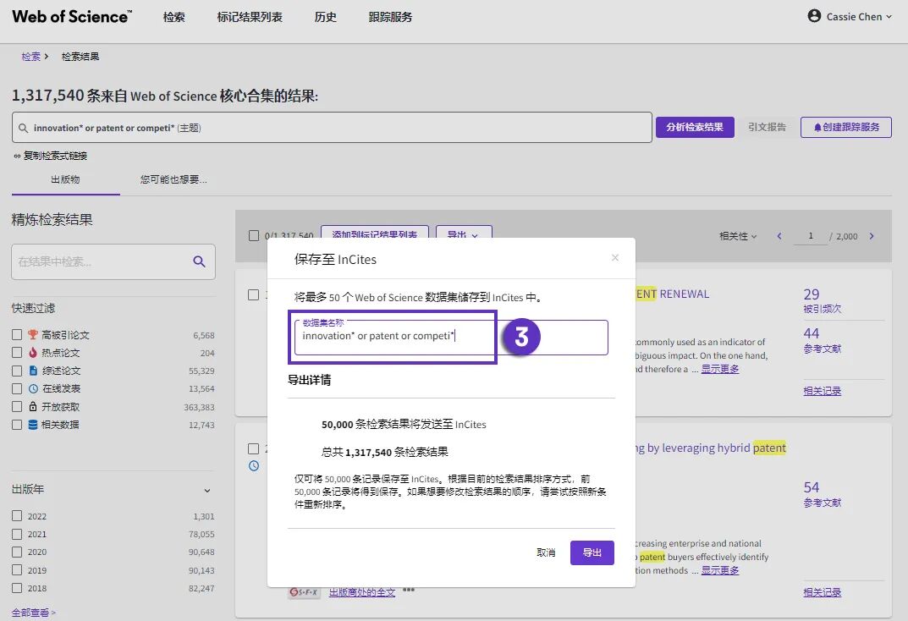
Task: Click 显示更多 in second result abstract
Action: [x=720, y=570]
